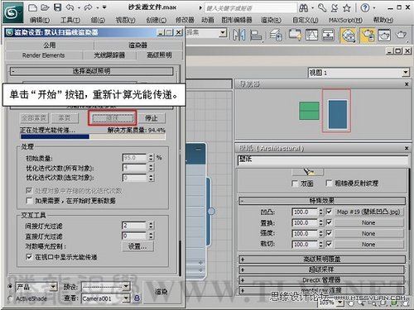Open the 渲染(R) menu
Viewport: 414px width, 310px height.
point(271,20)
